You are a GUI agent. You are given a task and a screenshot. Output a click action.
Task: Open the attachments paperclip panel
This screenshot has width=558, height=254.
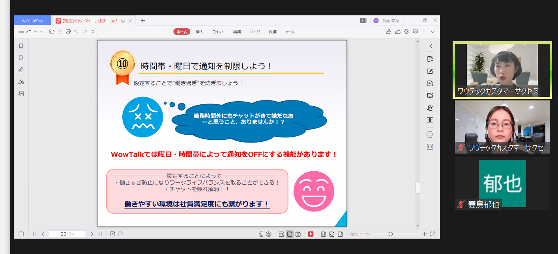click(x=21, y=70)
